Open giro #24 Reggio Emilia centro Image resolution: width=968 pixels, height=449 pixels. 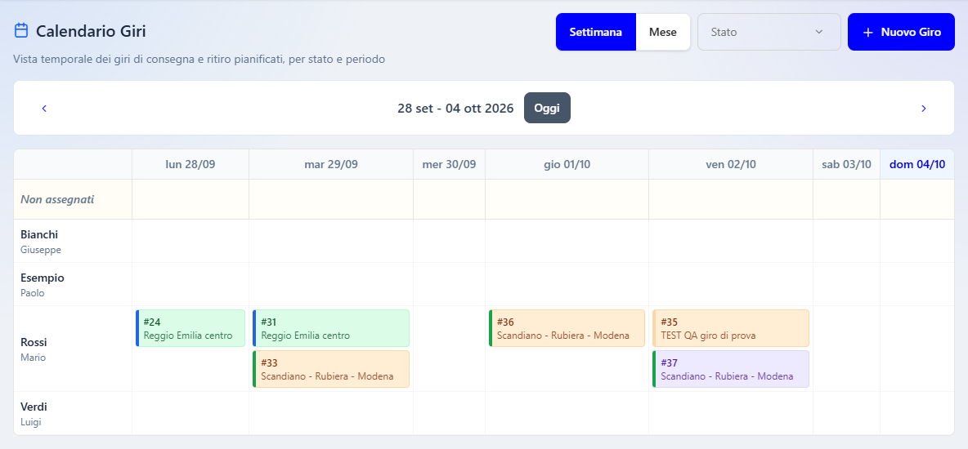point(190,328)
